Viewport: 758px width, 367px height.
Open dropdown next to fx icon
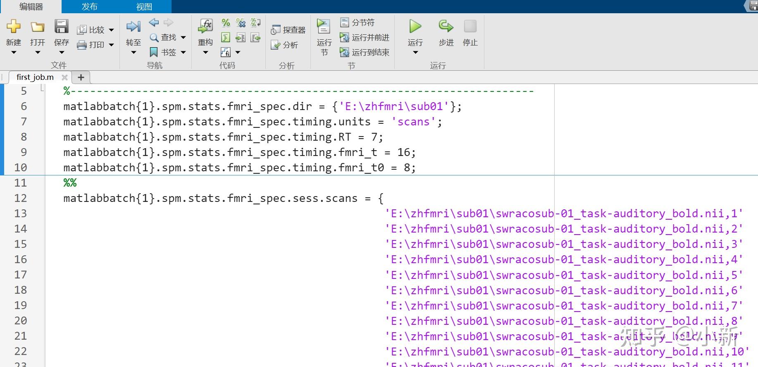pyautogui.click(x=238, y=53)
